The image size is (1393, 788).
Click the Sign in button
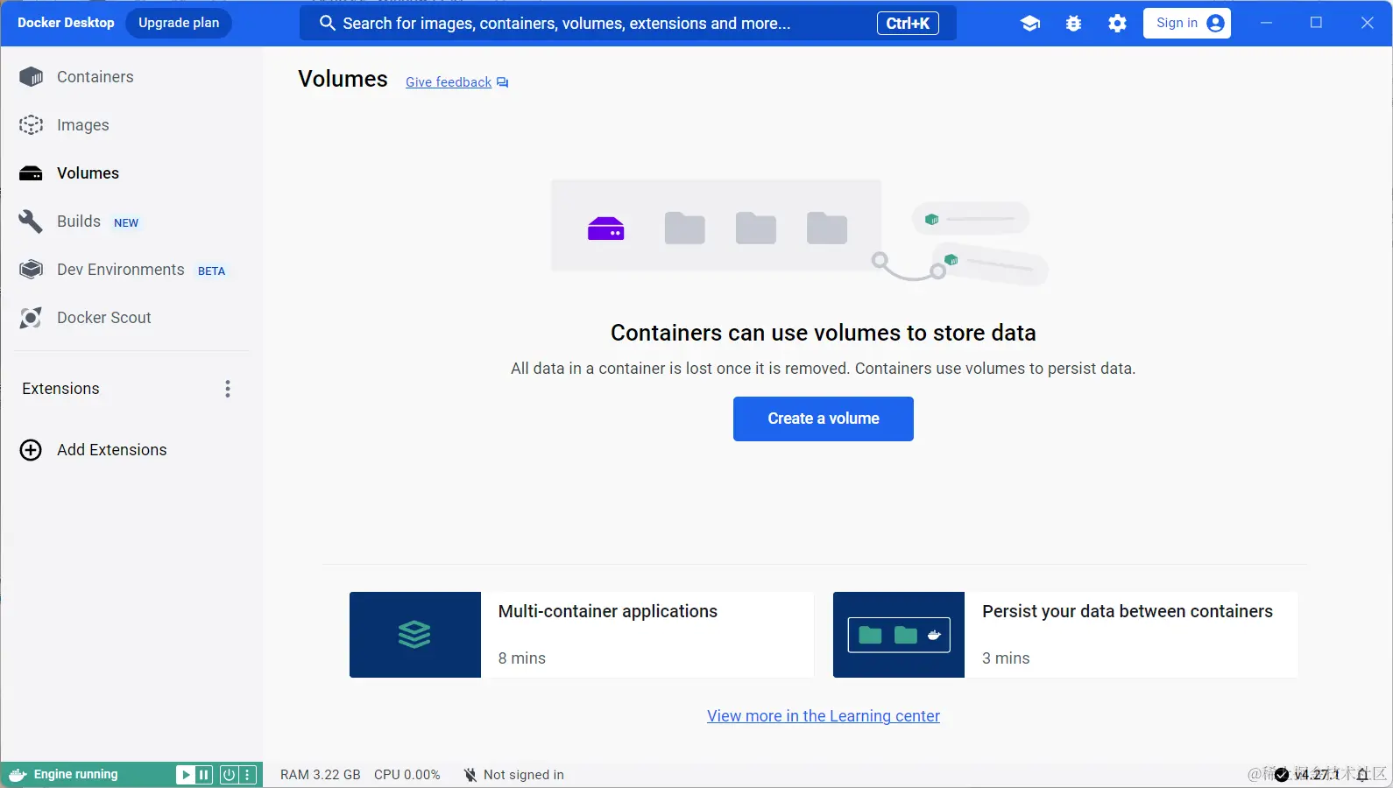coord(1186,24)
